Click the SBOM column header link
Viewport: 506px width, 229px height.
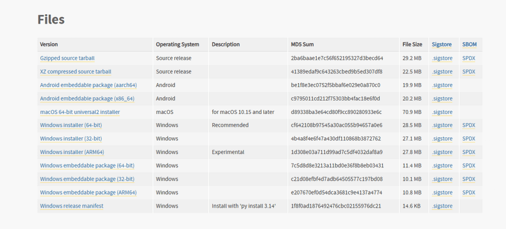pyautogui.click(x=469, y=44)
